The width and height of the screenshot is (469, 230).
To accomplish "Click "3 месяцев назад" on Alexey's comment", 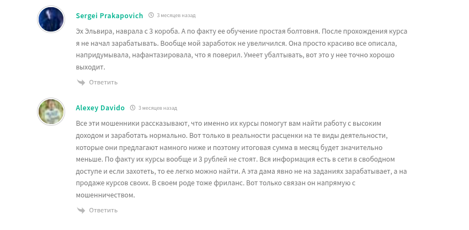I will [157, 108].
